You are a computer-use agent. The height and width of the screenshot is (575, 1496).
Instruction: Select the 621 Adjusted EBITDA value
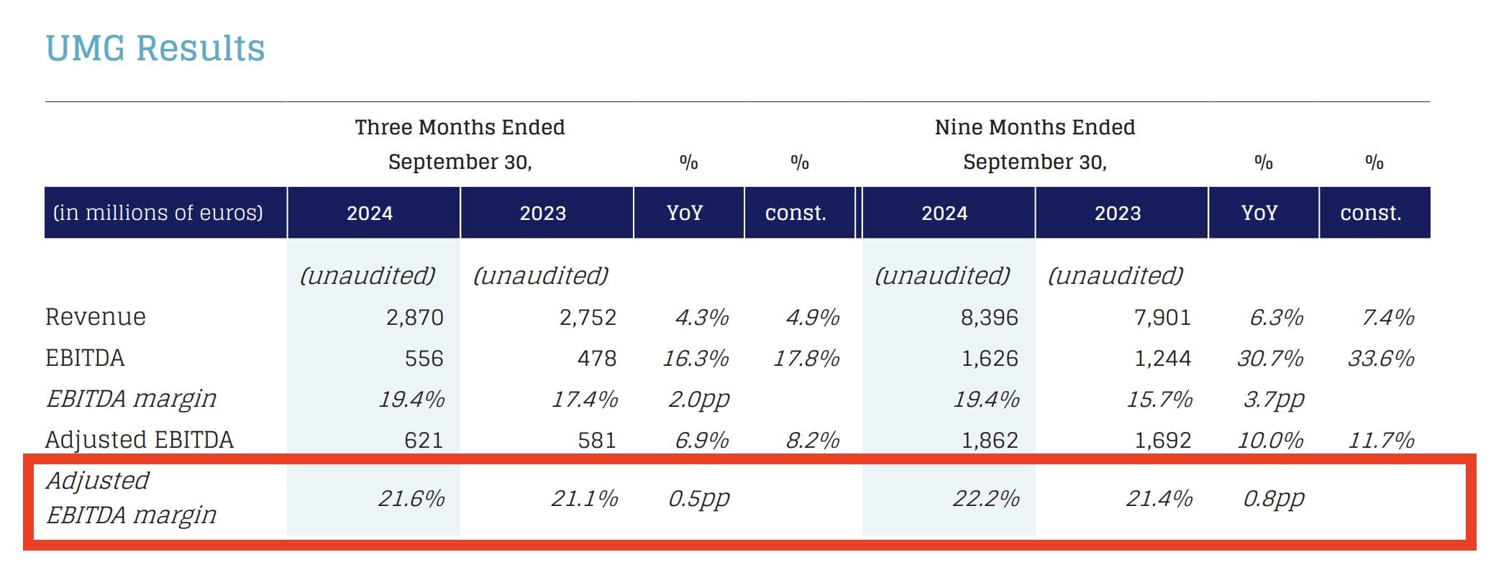[x=423, y=440]
